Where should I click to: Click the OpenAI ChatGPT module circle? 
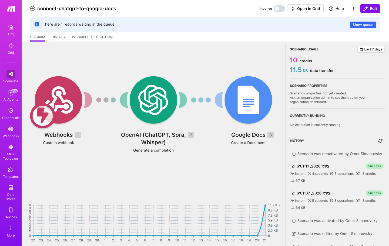pyautogui.click(x=153, y=100)
